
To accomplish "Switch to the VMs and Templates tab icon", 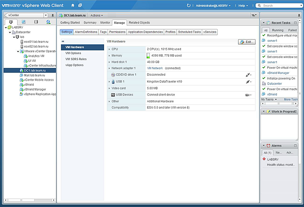I will 24,22.
